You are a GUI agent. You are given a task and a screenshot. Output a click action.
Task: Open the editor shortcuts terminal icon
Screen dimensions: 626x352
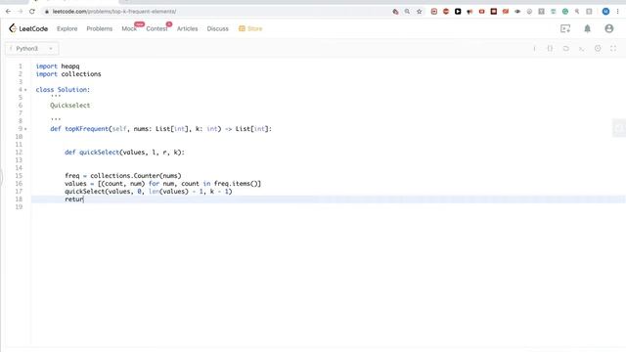(x=582, y=49)
